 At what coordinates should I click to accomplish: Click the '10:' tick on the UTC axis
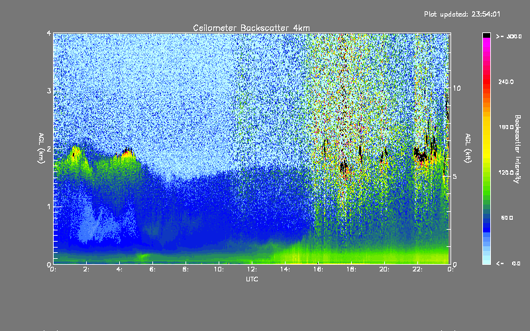(219, 269)
